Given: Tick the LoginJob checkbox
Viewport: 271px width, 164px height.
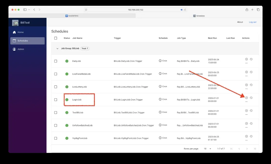Looking at the screenshot, I should [x=56, y=100].
